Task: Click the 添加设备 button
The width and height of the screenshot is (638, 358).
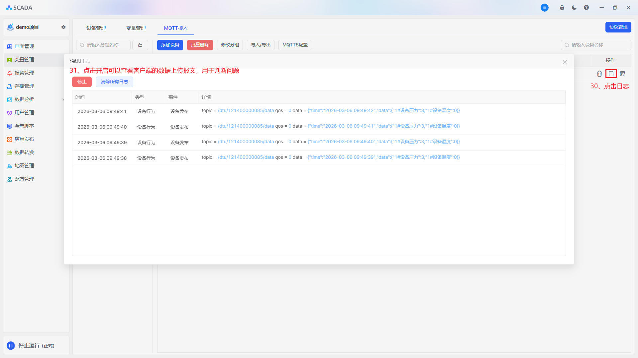Action: click(x=170, y=45)
